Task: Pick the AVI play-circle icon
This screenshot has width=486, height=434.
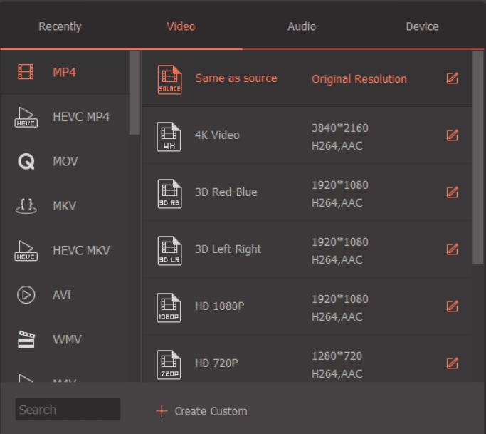Action: pos(26,295)
